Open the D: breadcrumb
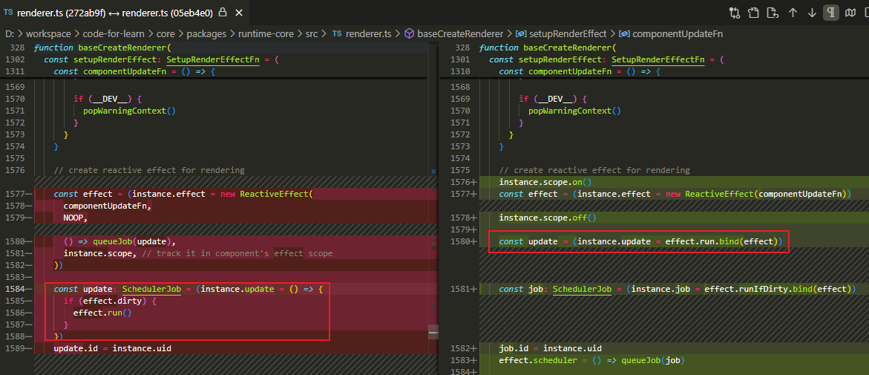This screenshot has height=375, width=869. click(x=10, y=34)
